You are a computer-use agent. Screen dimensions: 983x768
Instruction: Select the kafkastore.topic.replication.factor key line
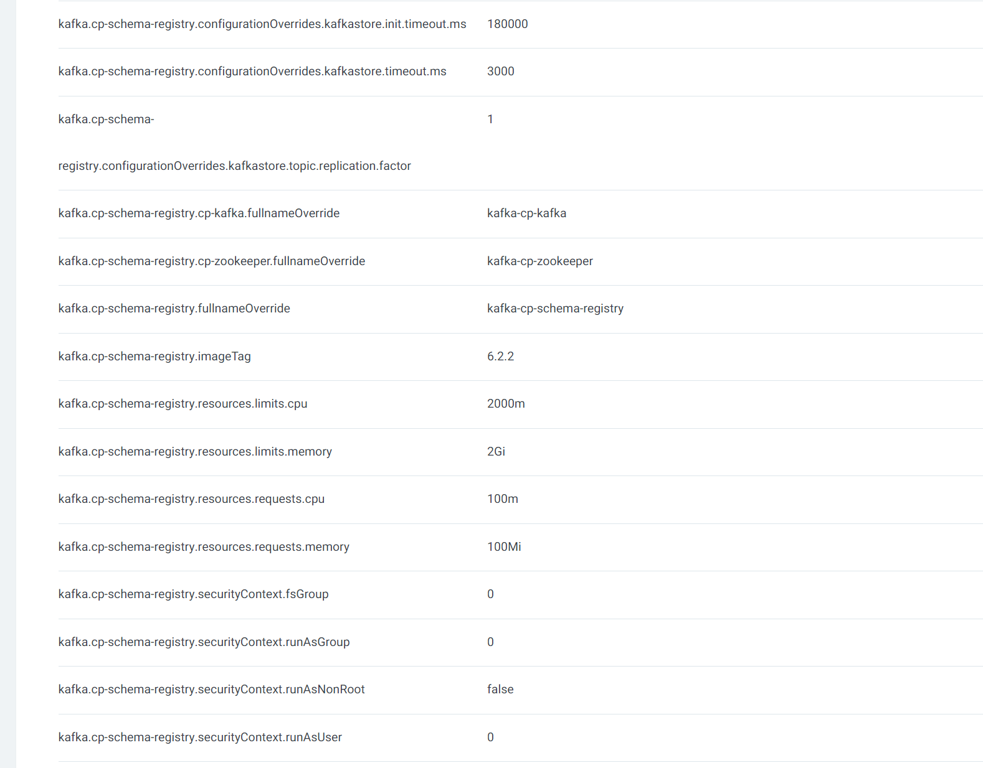point(234,166)
